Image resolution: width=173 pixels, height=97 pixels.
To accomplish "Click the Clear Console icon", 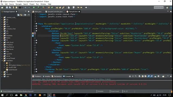I will click(139, 76).
